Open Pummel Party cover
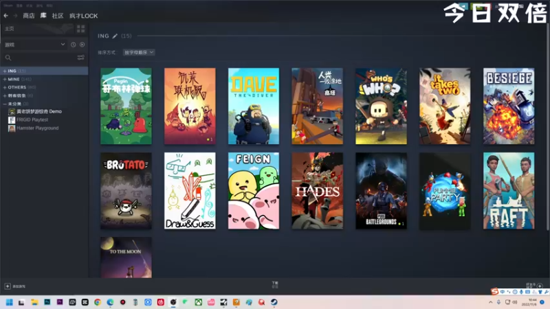 445,191
